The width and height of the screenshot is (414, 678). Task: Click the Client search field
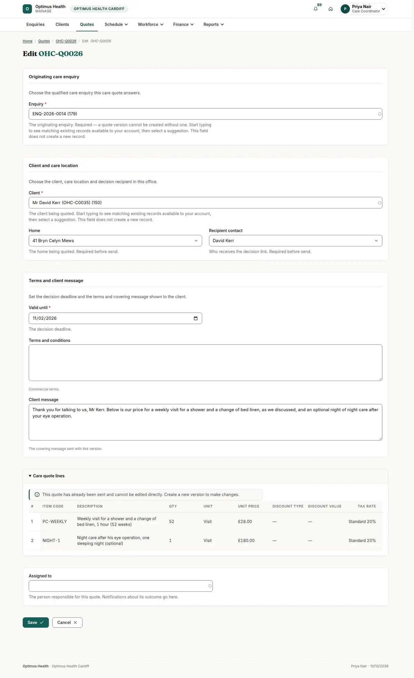pos(205,203)
